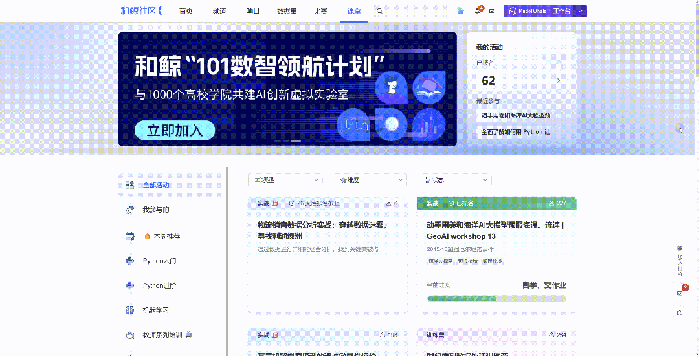Switch to the 项目 nav tab
699x356 pixels.
click(253, 11)
